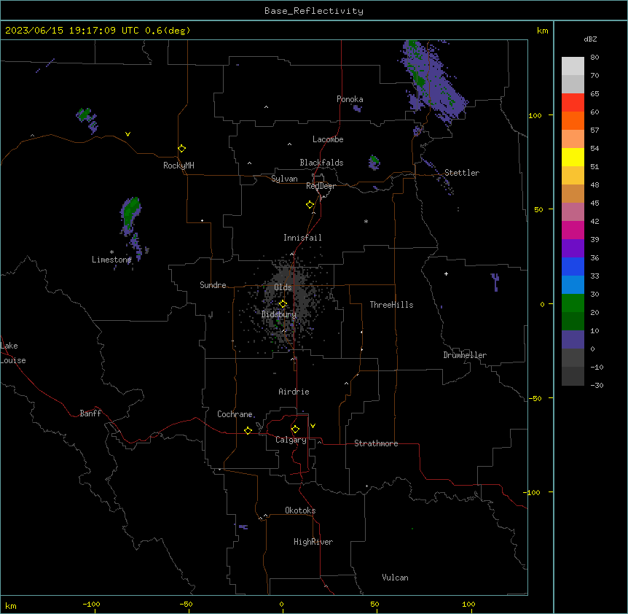The width and height of the screenshot is (628, 614).
Task: Click the yellow diamond marker south of RedDeer
Action: click(x=310, y=205)
